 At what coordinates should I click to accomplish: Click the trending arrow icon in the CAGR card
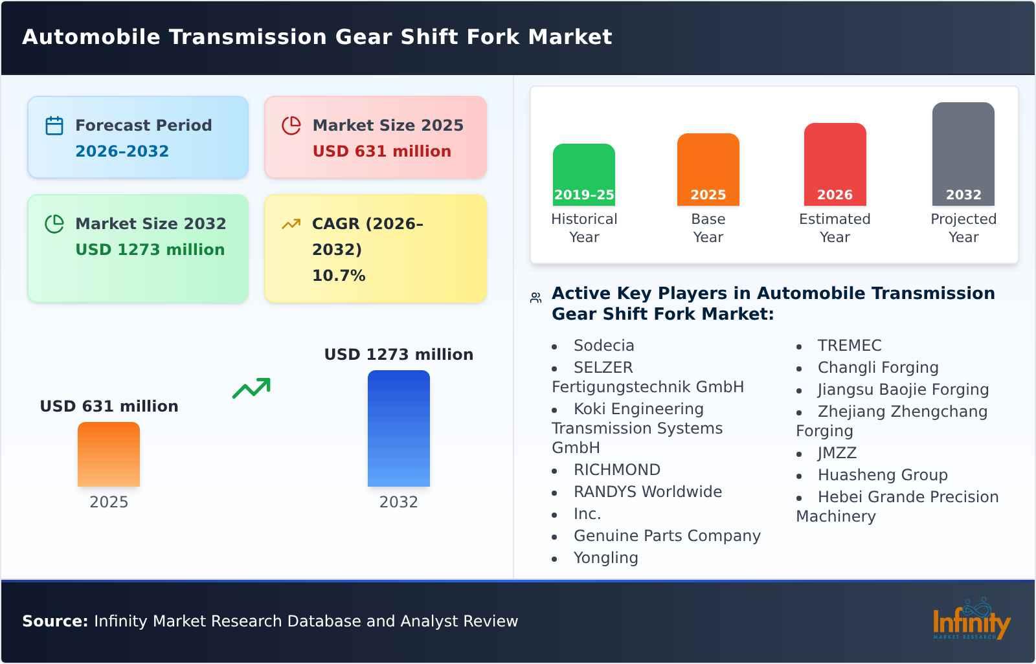[292, 223]
